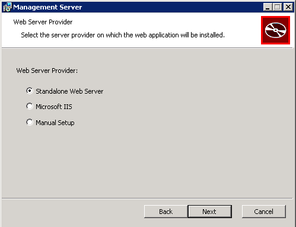296x227 pixels.
Task: Click the Standalone Web Server label text
Action: pyautogui.click(x=69, y=91)
